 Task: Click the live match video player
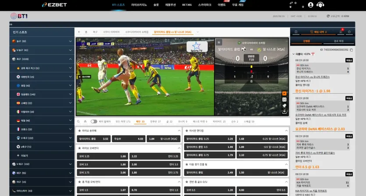pos(145,77)
